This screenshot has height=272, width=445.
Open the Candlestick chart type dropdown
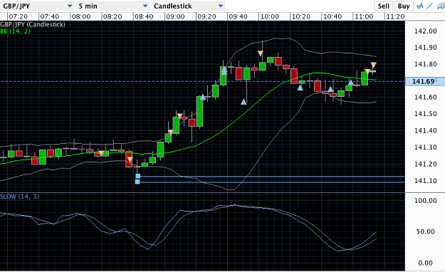click(189, 6)
